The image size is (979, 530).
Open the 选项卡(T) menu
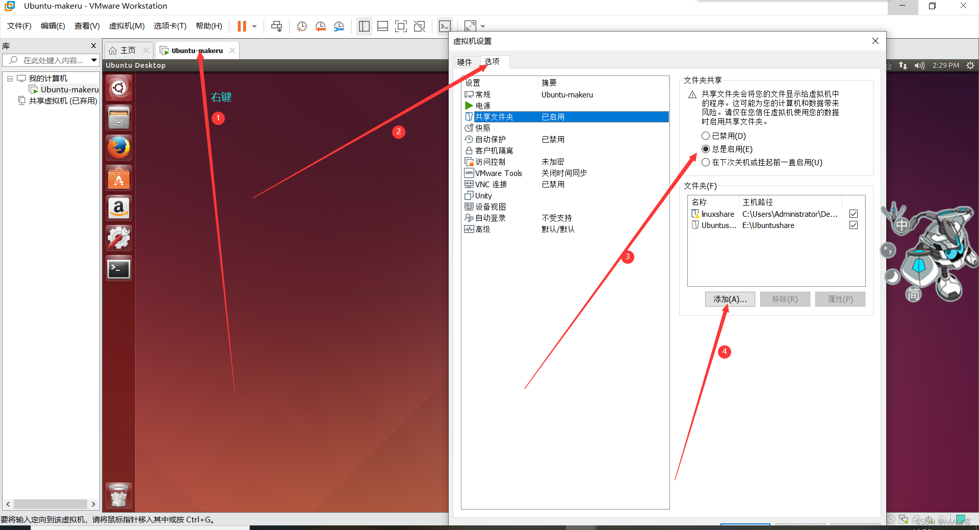point(170,26)
